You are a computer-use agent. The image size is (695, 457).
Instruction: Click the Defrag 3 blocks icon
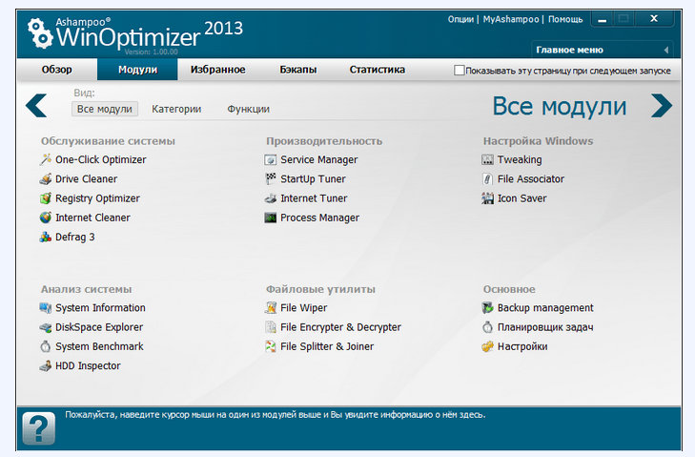[x=45, y=238]
